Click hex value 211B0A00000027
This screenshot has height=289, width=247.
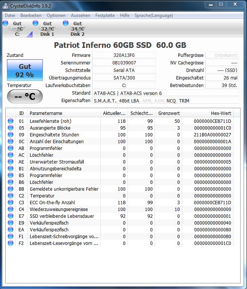click(212, 135)
